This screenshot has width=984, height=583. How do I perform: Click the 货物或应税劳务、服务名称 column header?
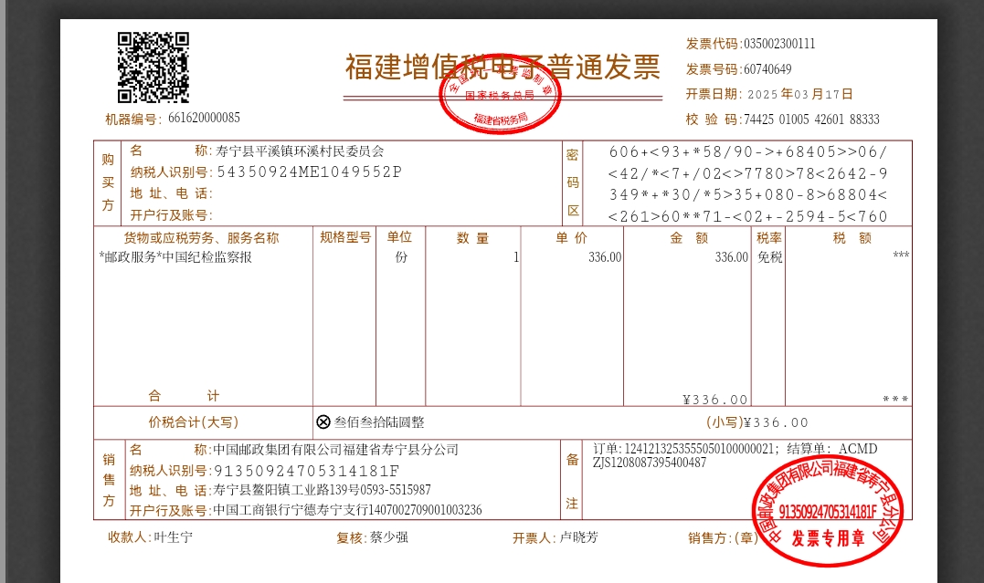pos(201,237)
